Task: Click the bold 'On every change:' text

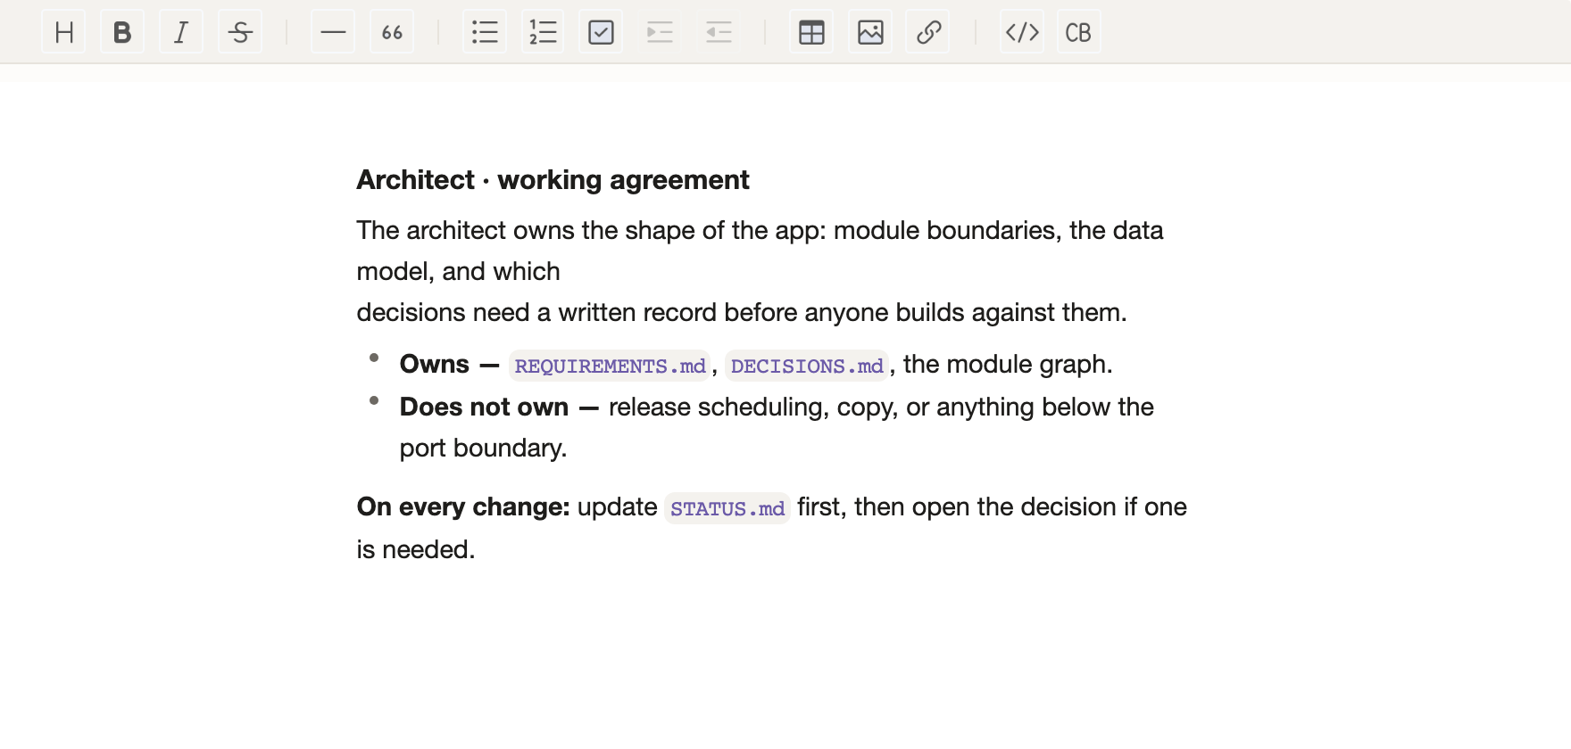Action: click(463, 506)
